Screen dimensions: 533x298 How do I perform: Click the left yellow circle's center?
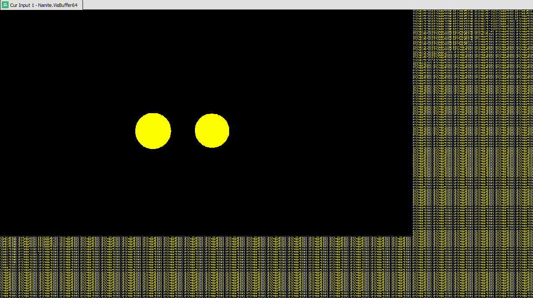[x=153, y=131]
